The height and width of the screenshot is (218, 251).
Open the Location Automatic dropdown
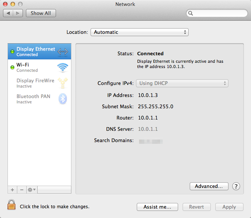[139, 32]
